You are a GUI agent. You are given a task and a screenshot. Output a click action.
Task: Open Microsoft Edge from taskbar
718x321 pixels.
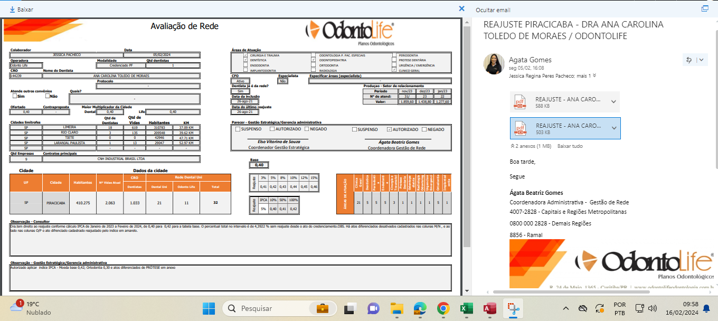pyautogui.click(x=420, y=308)
